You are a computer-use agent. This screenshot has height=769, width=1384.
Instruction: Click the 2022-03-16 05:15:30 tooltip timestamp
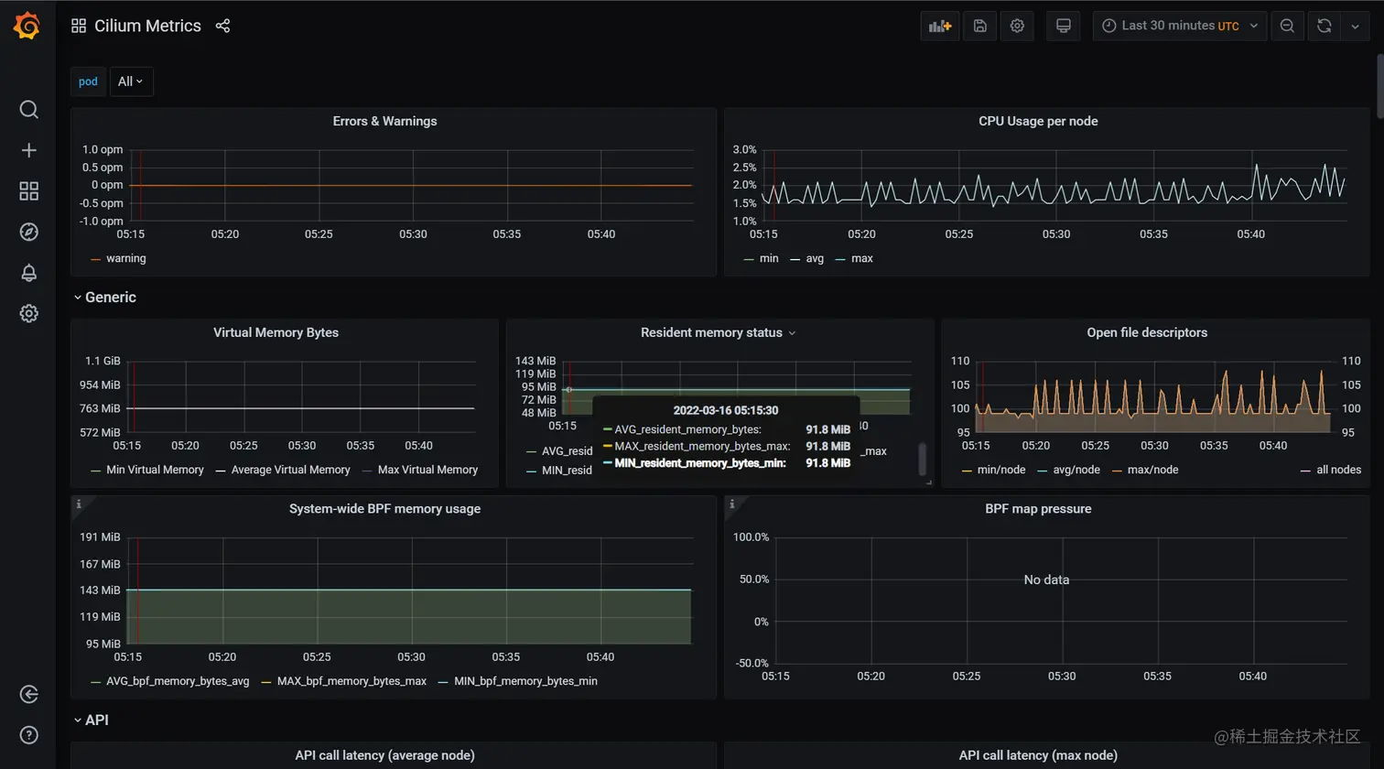pyautogui.click(x=726, y=410)
